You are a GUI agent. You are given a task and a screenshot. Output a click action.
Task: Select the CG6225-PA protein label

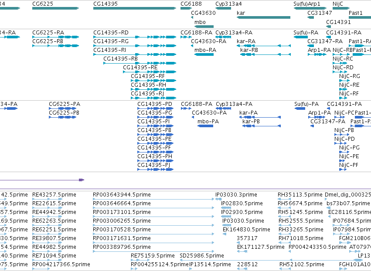click(65, 104)
